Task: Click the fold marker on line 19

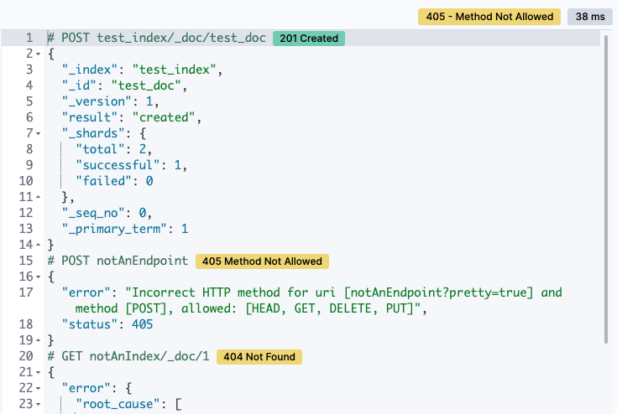Action: [39, 340]
